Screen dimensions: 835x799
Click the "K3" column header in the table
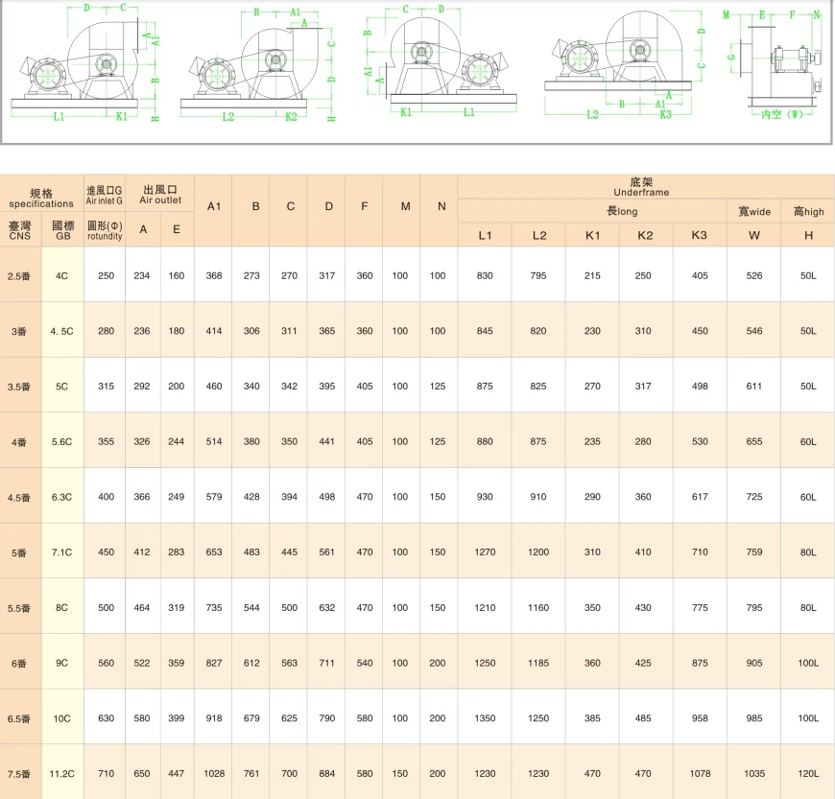click(x=700, y=235)
